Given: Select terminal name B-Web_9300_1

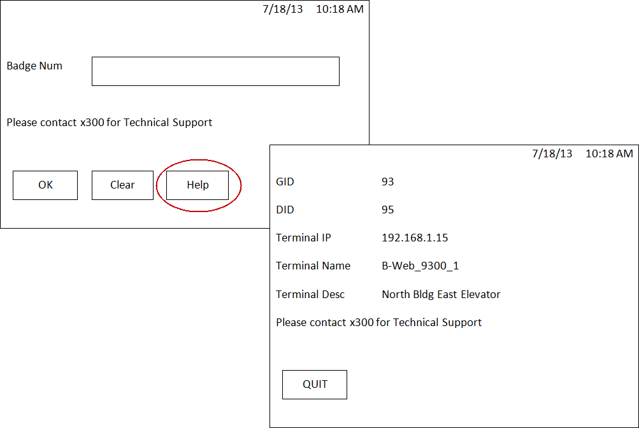Looking at the screenshot, I should coord(420,266).
